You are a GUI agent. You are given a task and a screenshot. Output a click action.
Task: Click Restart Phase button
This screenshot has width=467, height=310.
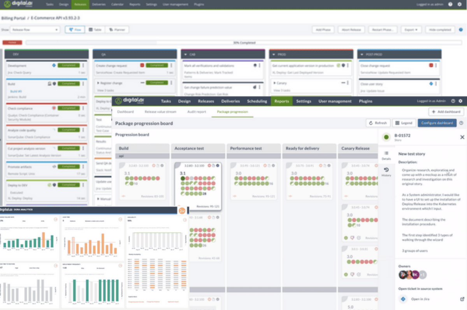[383, 30]
